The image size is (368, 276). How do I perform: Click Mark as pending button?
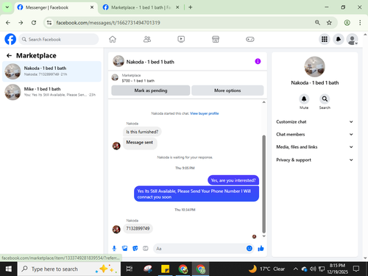(151, 91)
